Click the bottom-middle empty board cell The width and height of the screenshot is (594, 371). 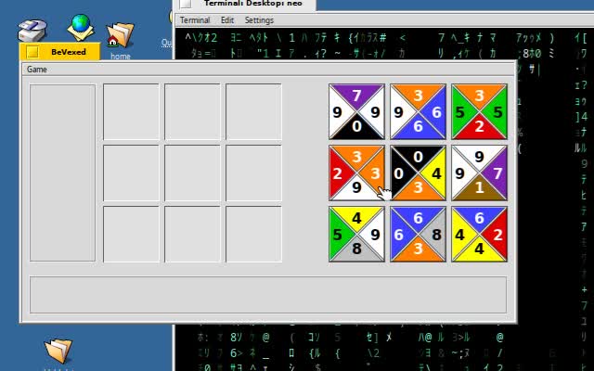(192, 234)
